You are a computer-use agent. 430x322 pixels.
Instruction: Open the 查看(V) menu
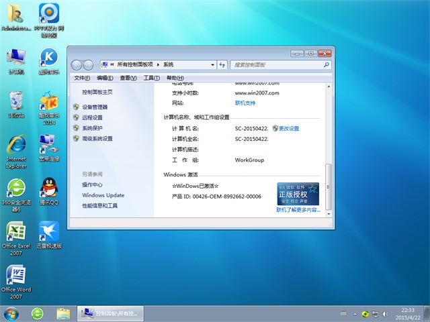(x=128, y=78)
